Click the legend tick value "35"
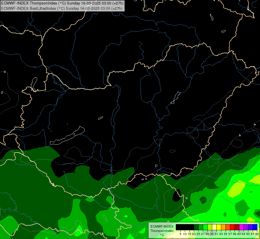The height and width of the screenshot is (239, 260). click(x=225, y=234)
